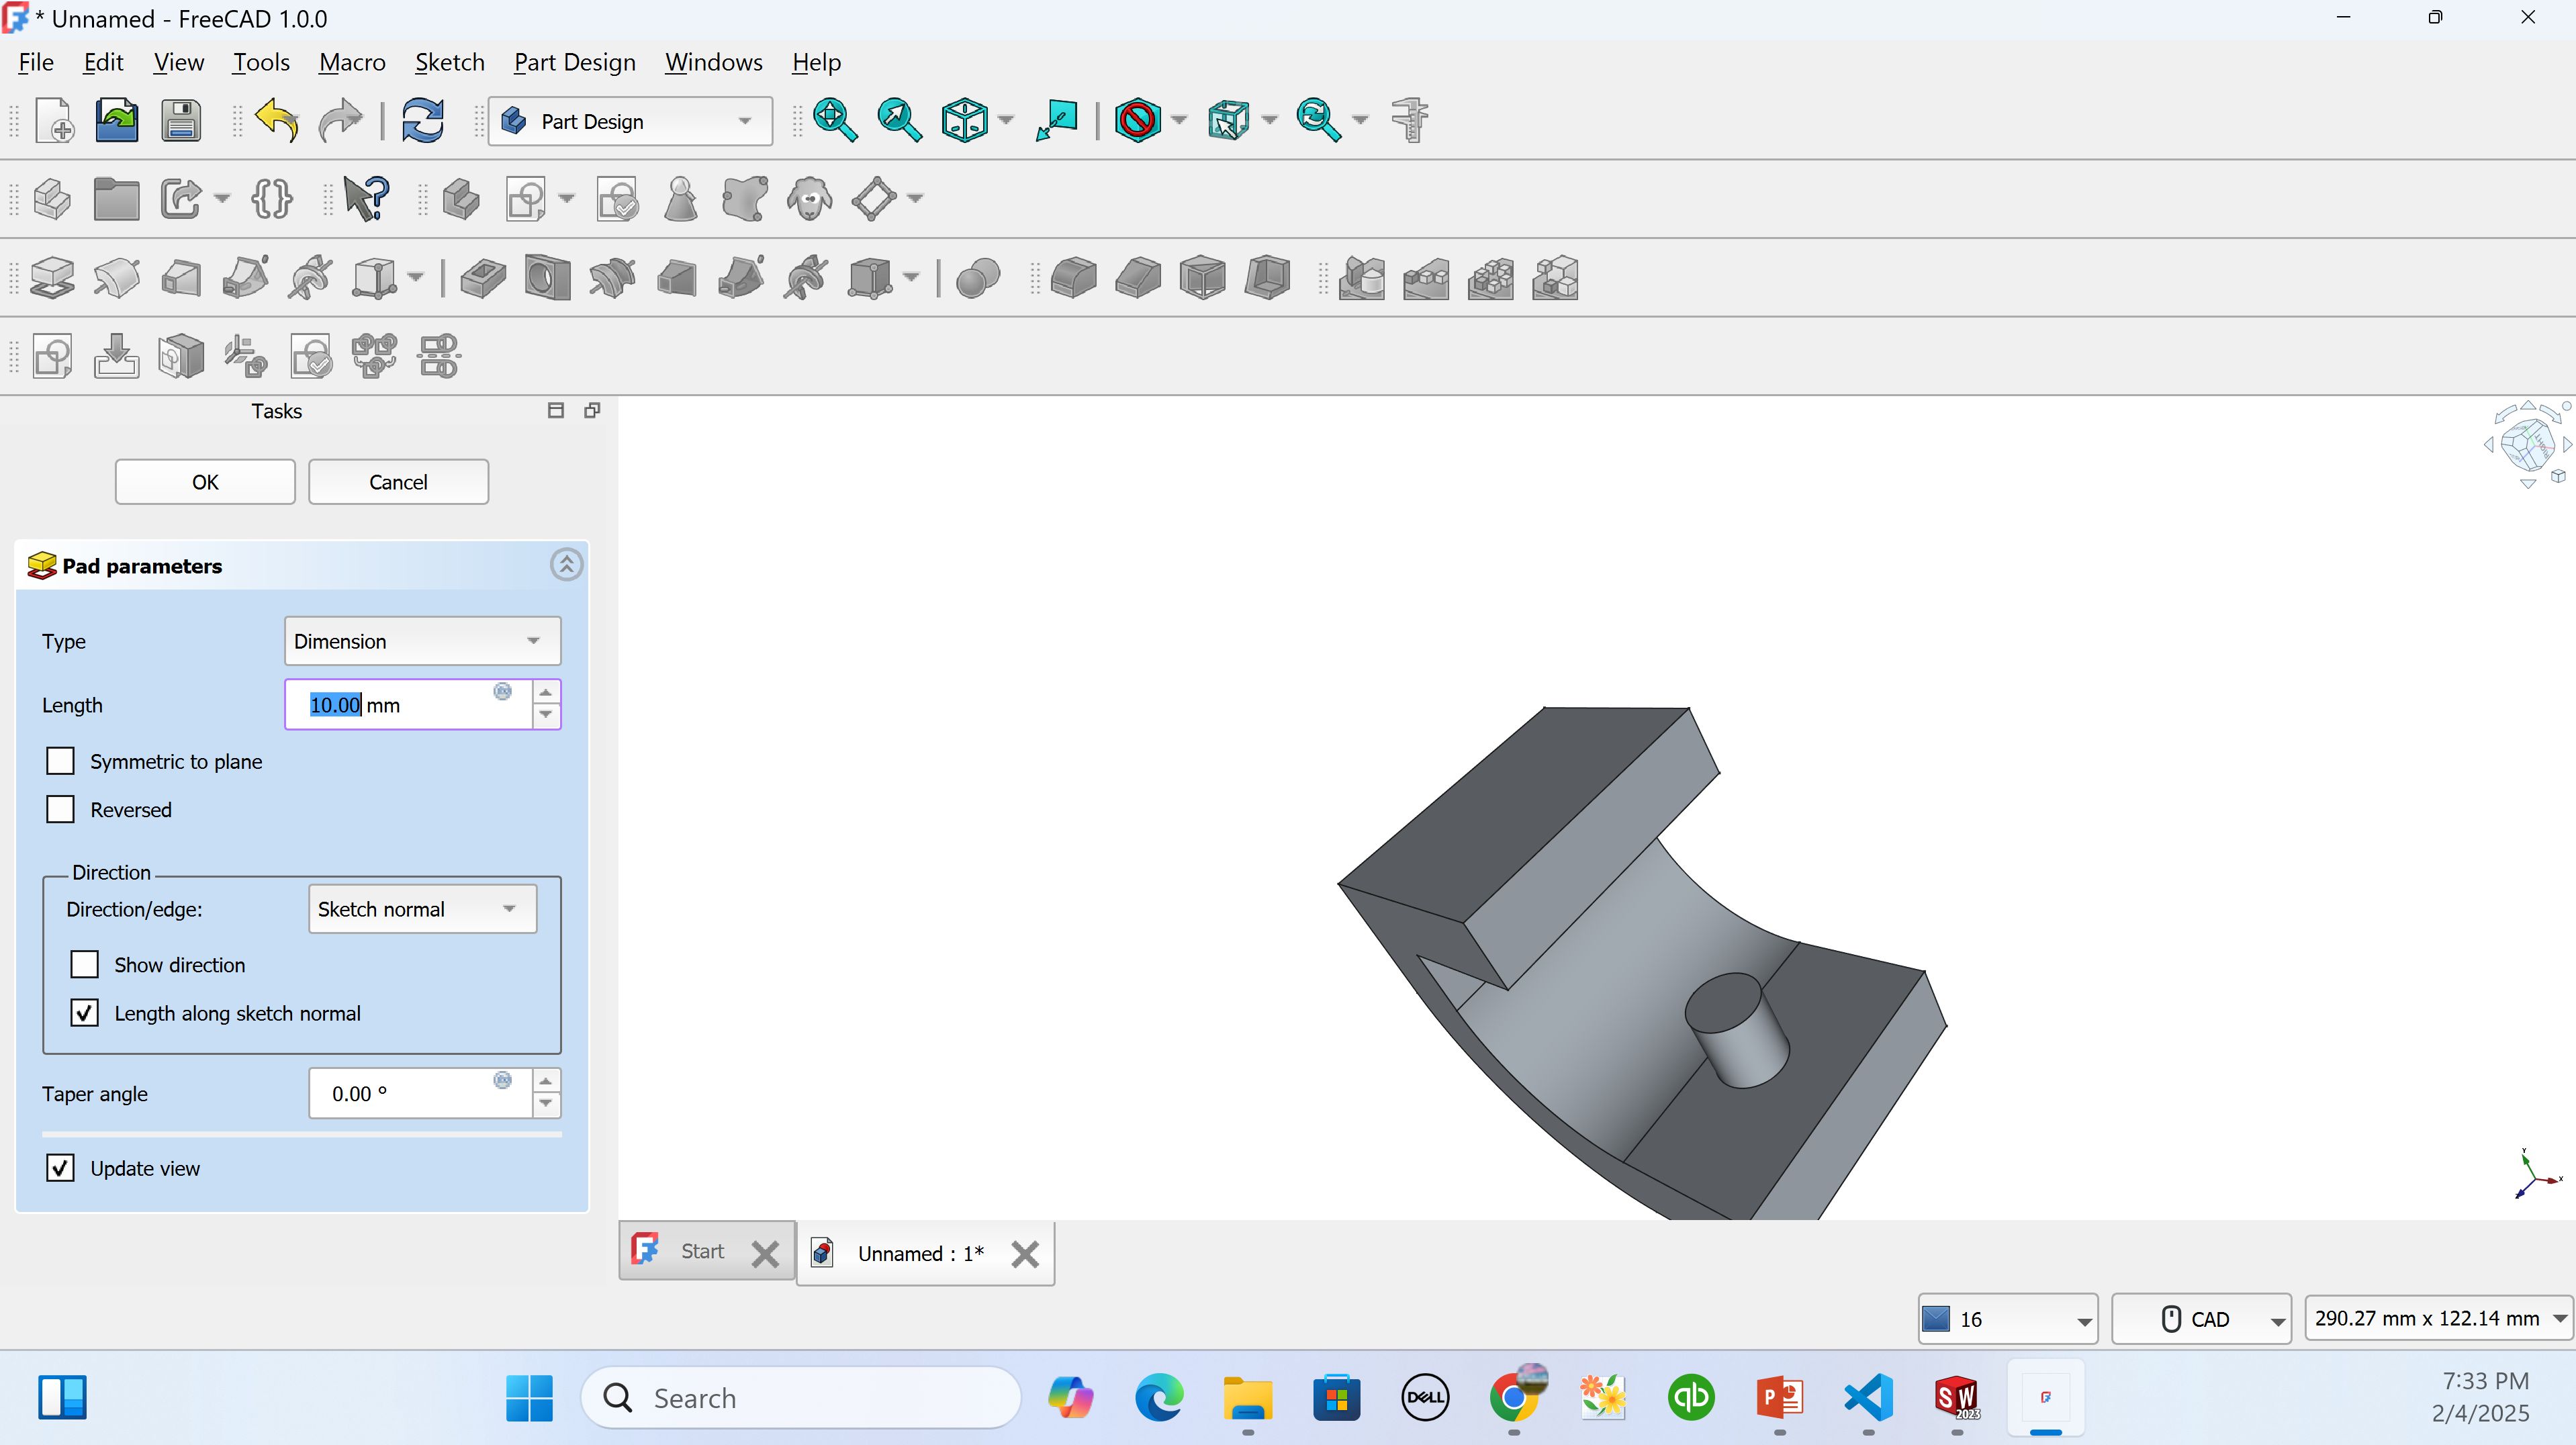Open the Part Design menu
This screenshot has width=2576, height=1445.
click(x=575, y=62)
